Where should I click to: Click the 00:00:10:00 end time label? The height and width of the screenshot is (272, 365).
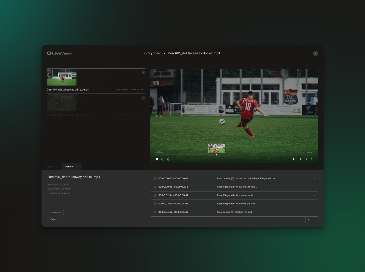[309, 152]
